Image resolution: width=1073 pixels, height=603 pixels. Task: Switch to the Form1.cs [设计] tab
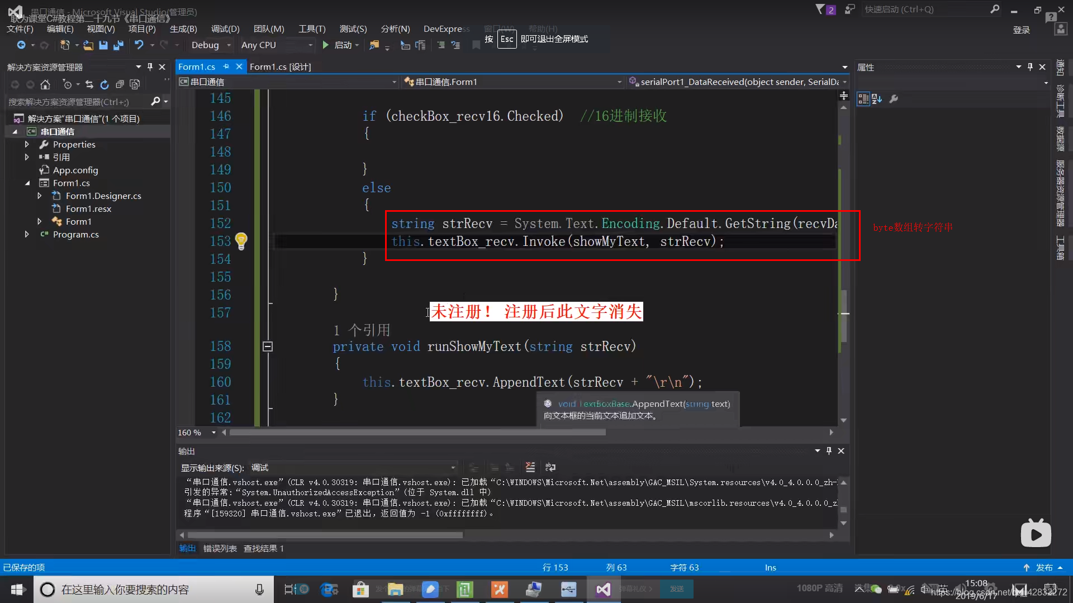280,67
